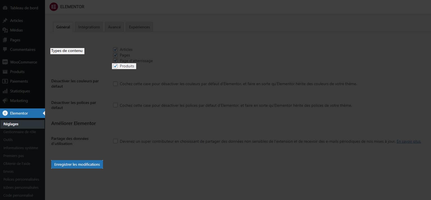Follow the En savoir plus link
The image size is (431, 200).
click(408, 141)
